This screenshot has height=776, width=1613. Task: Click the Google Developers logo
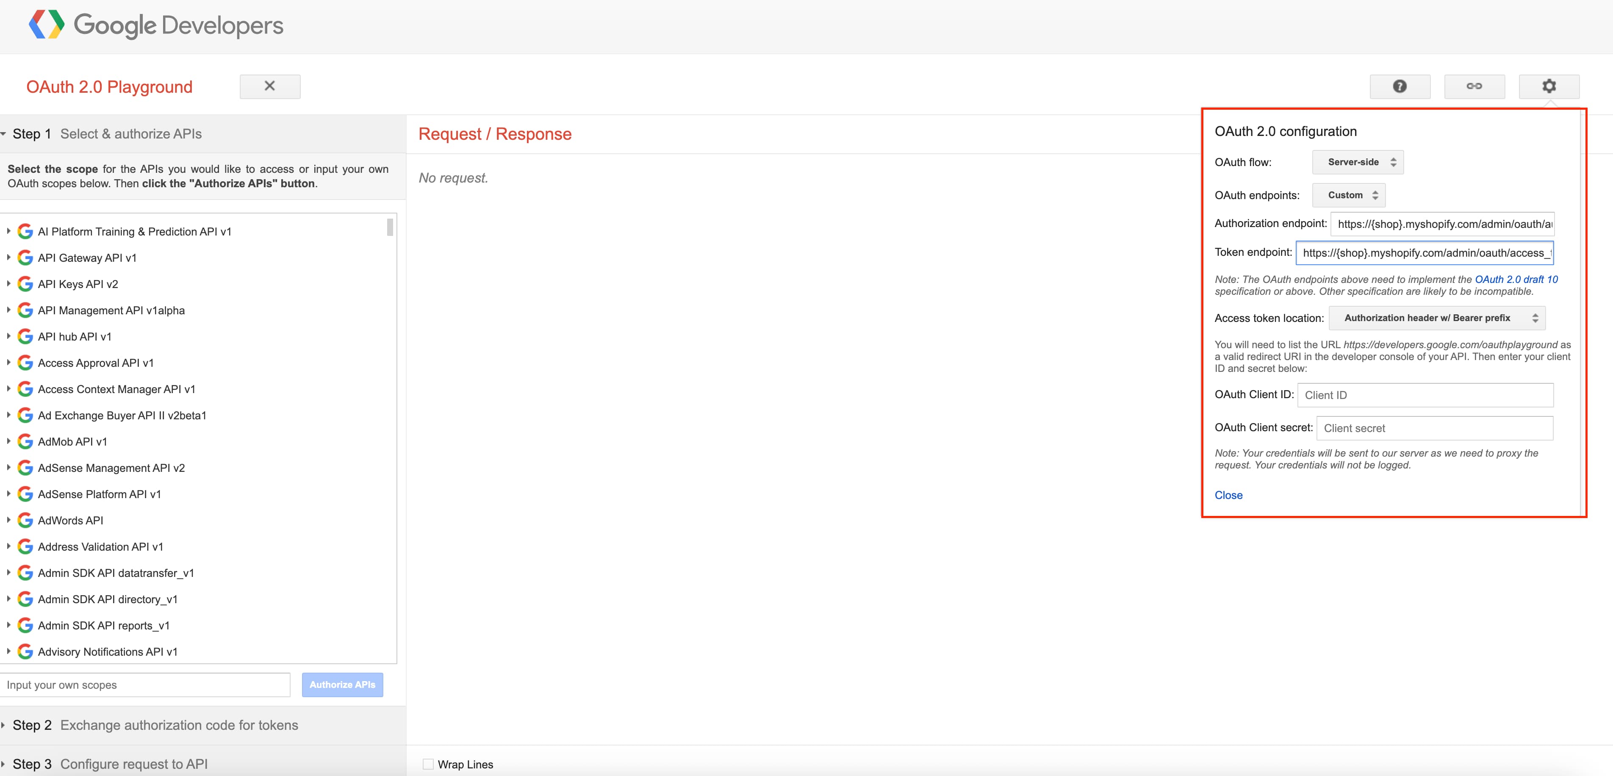click(x=156, y=25)
